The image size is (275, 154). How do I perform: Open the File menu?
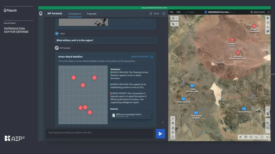(x=172, y=12)
